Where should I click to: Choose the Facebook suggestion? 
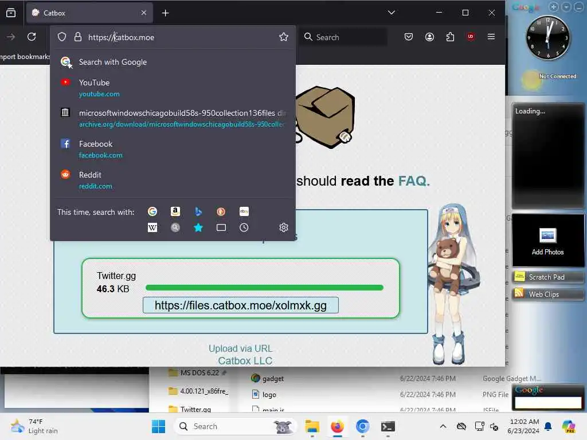173,150
